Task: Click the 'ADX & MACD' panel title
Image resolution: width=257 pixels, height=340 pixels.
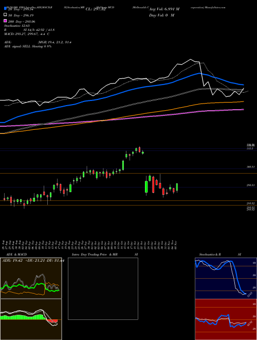Action: pos(16,254)
